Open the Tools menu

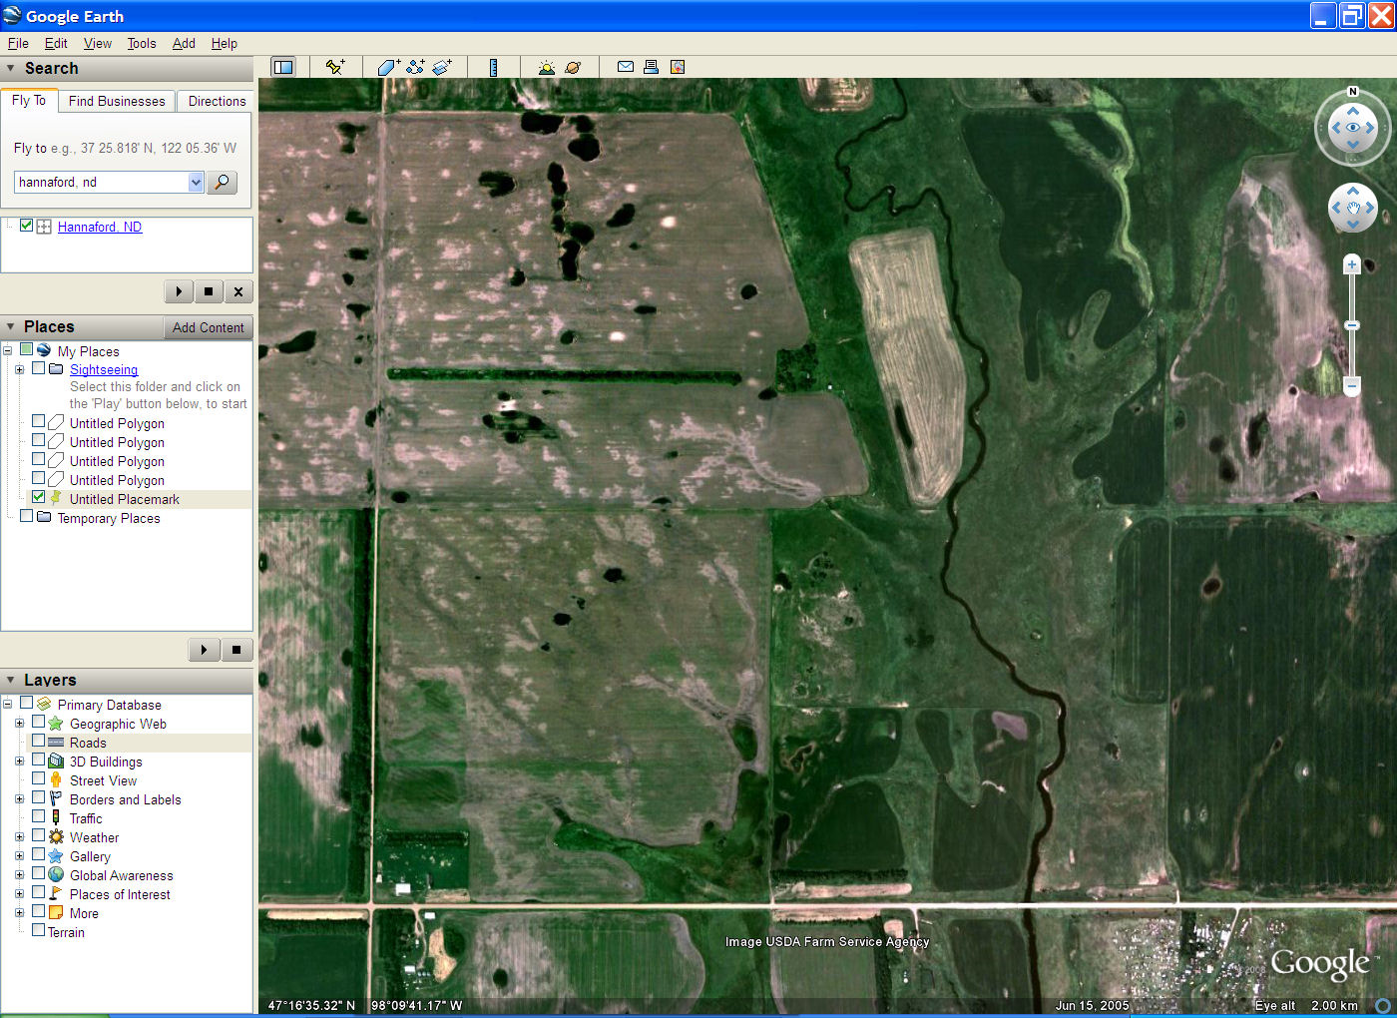(142, 43)
